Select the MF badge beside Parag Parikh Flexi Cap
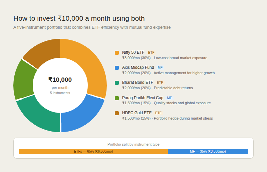 point(170,98)
